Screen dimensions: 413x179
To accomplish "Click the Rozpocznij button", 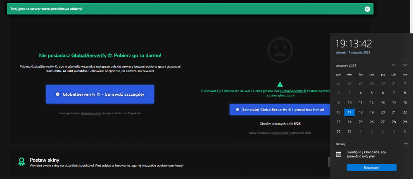I will (372, 167).
